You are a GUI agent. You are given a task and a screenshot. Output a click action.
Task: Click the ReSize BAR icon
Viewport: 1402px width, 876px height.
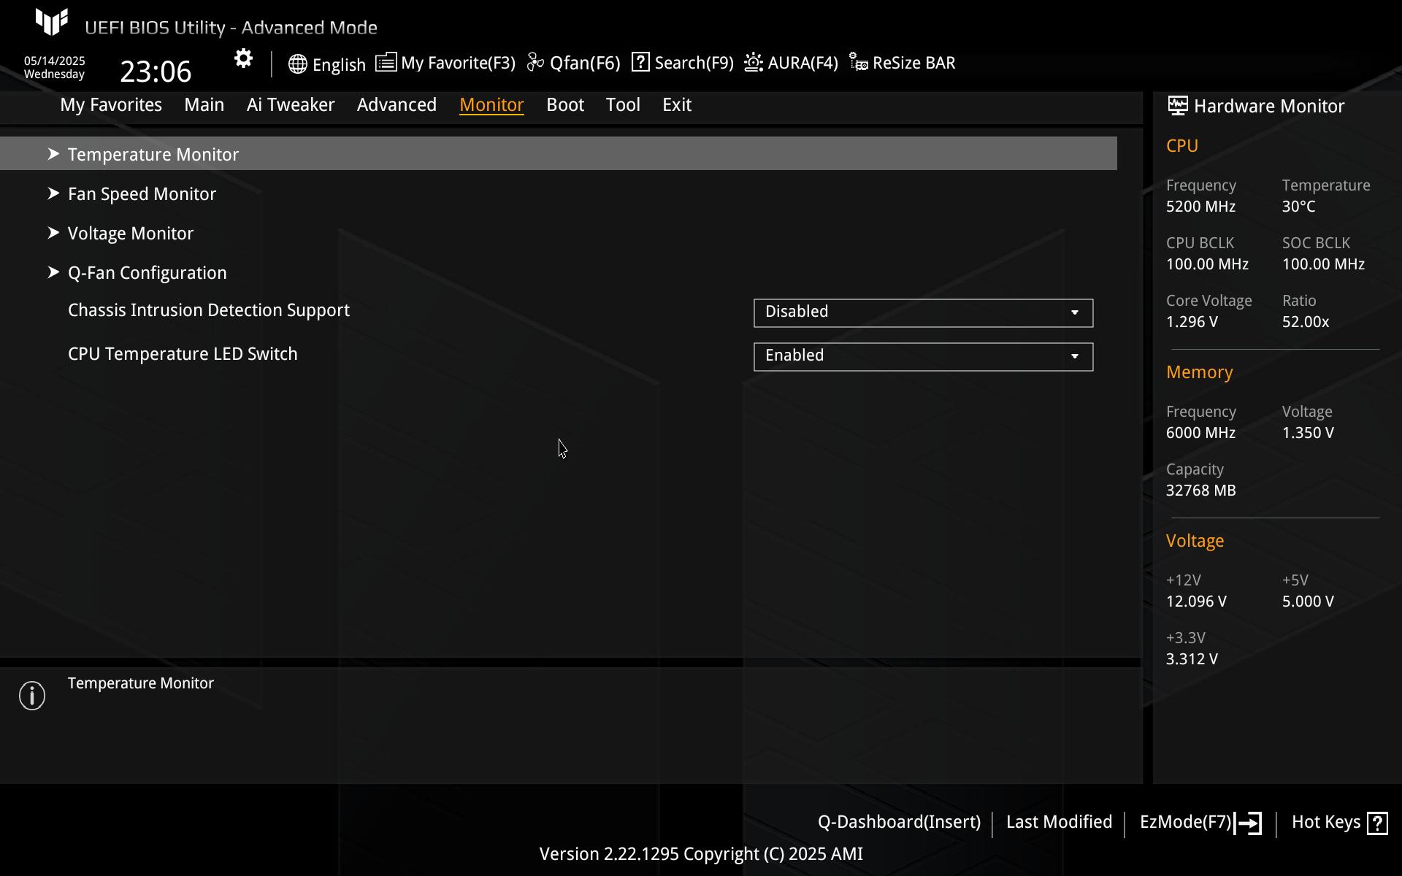pos(859,63)
